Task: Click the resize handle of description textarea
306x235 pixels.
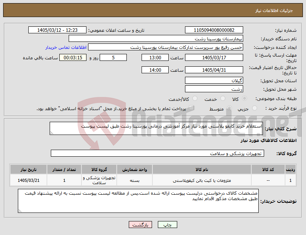Action: (x=52, y=133)
